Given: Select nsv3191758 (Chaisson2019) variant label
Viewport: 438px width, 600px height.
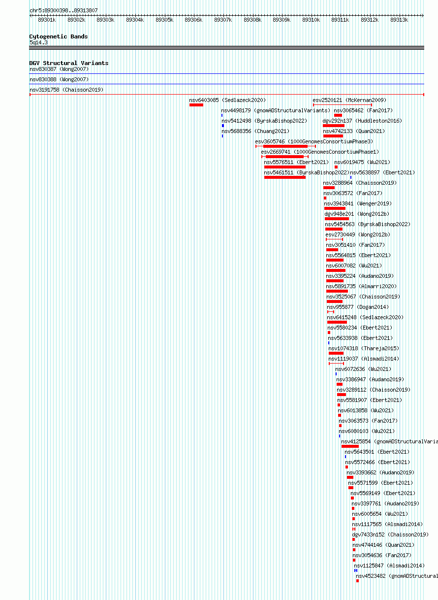Looking at the screenshot, I should point(65,90).
